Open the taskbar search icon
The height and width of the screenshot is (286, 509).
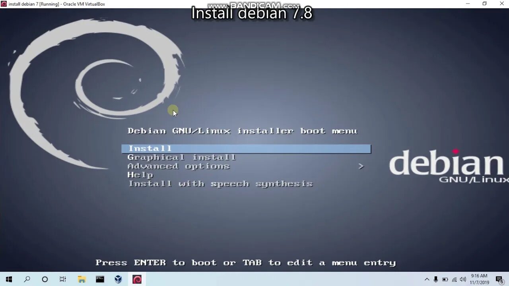pos(27,279)
